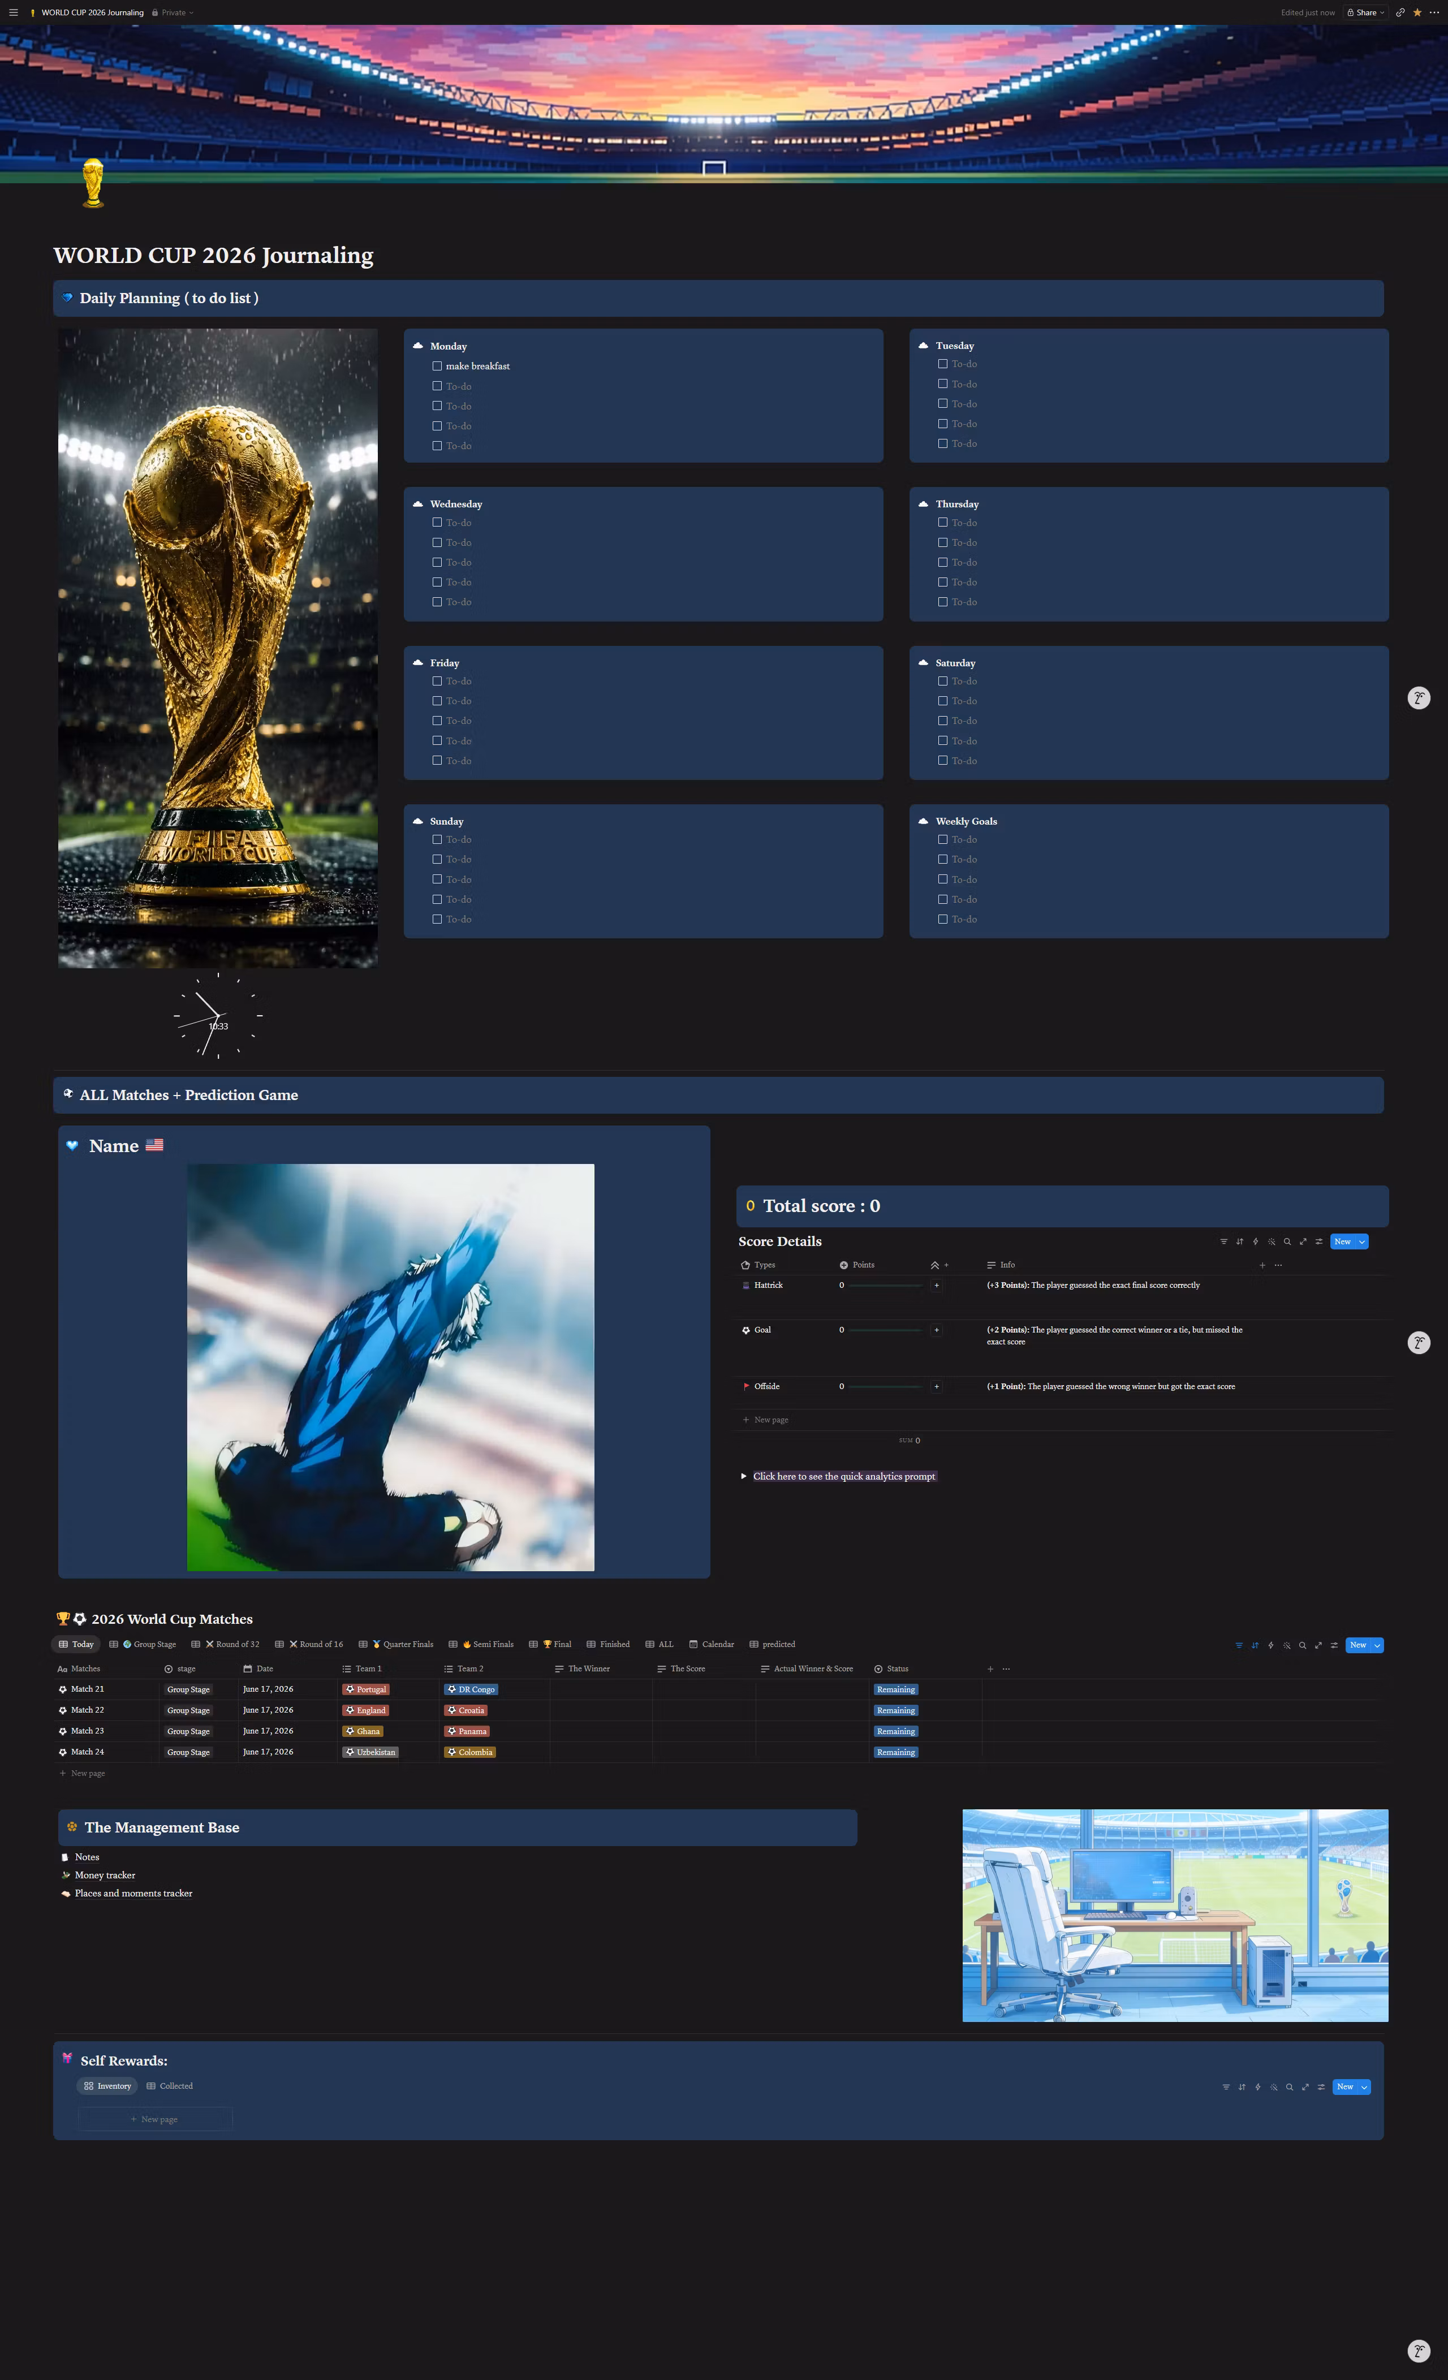Open Group Stage cell for Match 23

(x=188, y=1731)
